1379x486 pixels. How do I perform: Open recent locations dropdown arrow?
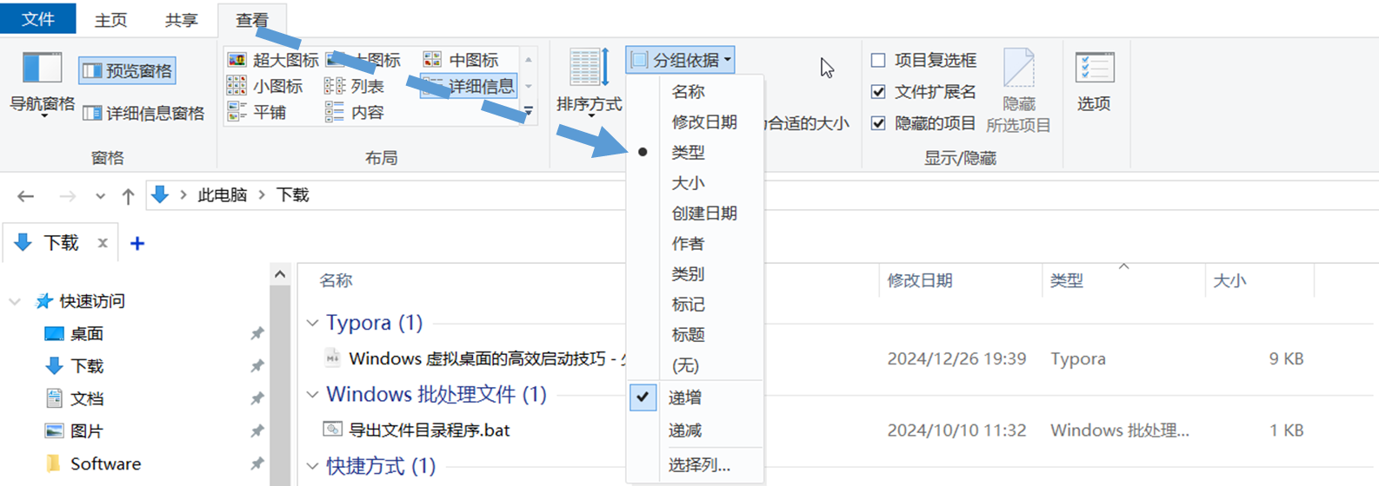(x=101, y=196)
